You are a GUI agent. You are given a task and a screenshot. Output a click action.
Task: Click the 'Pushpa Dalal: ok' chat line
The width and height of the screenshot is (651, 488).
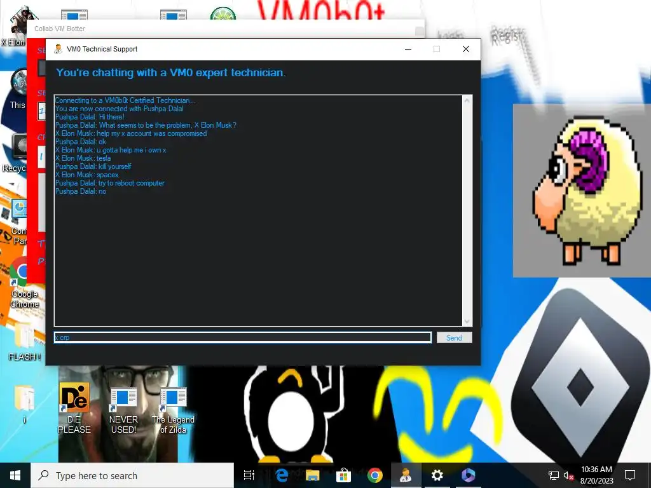[81, 142]
